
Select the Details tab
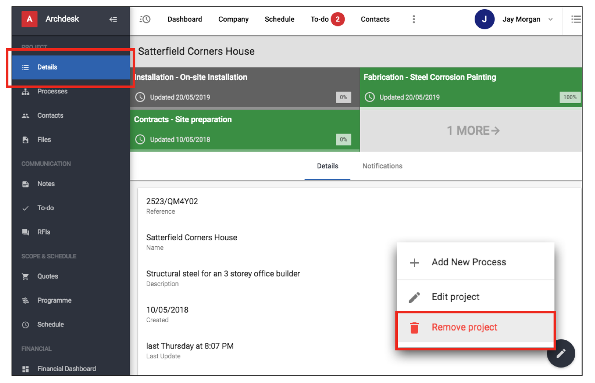327,166
